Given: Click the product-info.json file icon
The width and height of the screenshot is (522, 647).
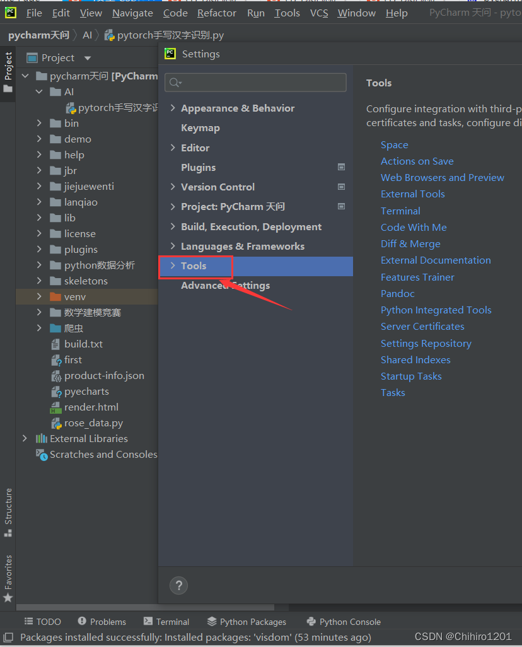Looking at the screenshot, I should click(x=56, y=376).
